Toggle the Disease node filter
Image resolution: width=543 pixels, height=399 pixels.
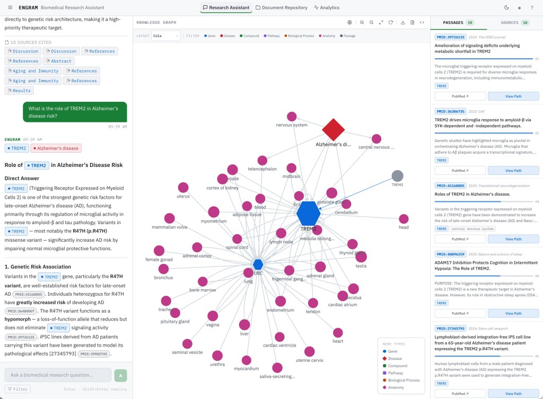point(227,36)
